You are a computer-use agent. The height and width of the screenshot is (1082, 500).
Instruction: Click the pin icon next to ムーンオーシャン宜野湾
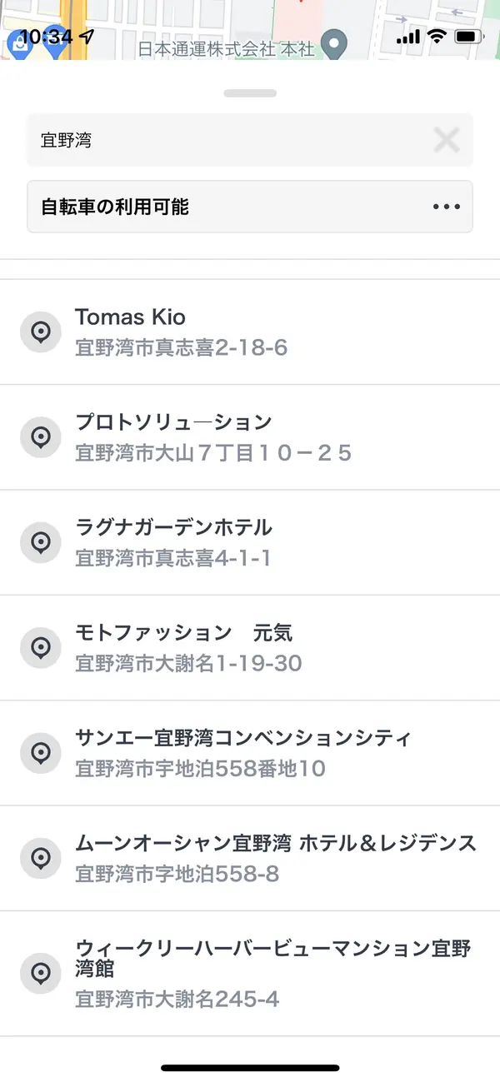point(40,858)
